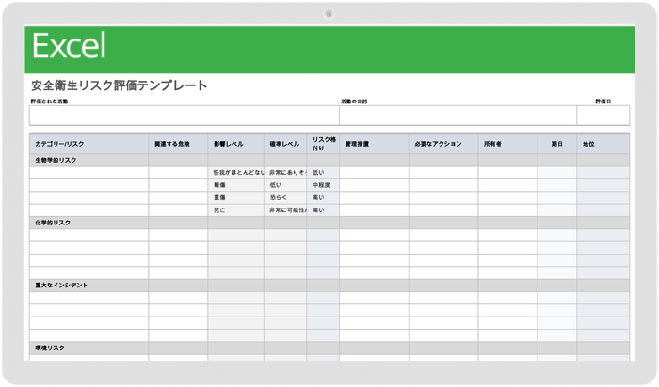Screen dimensions: 659x387
Task: Select the 低い rating in the 怪我がほとんどない row
Action: pos(323,173)
